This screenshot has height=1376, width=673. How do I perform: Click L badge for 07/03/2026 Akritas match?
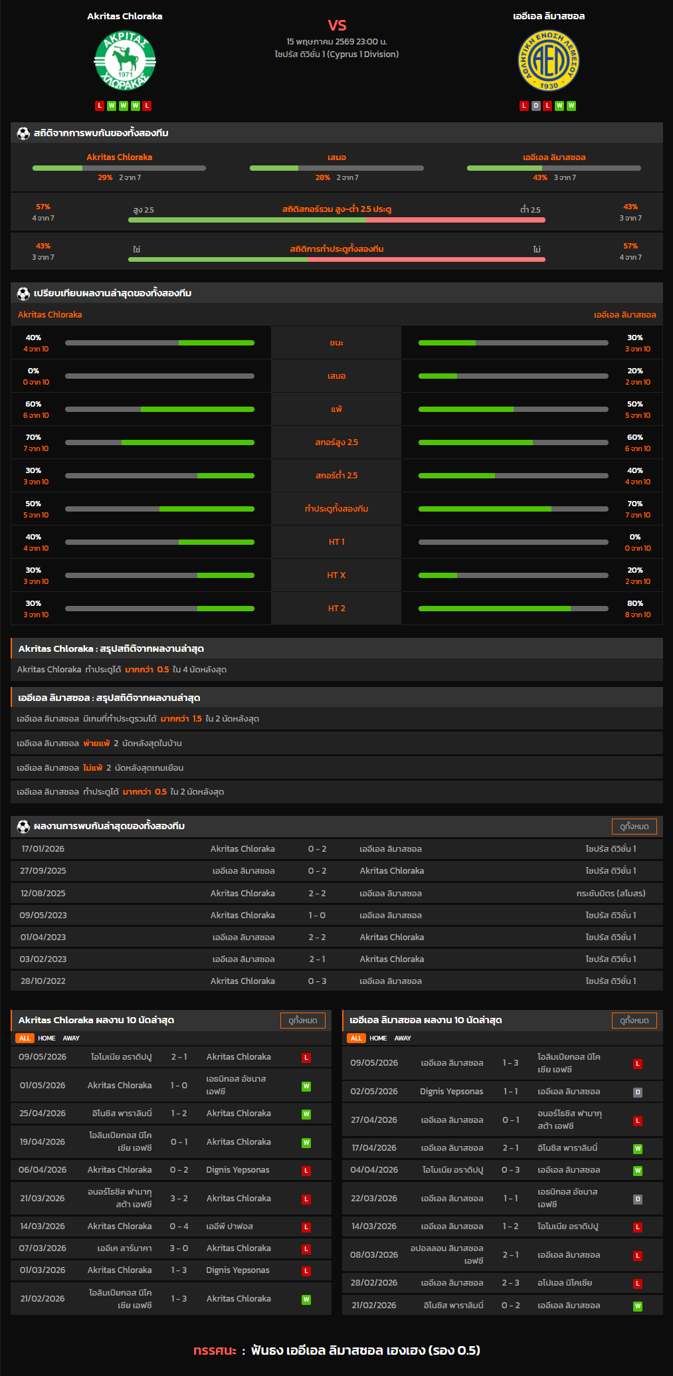306,1249
